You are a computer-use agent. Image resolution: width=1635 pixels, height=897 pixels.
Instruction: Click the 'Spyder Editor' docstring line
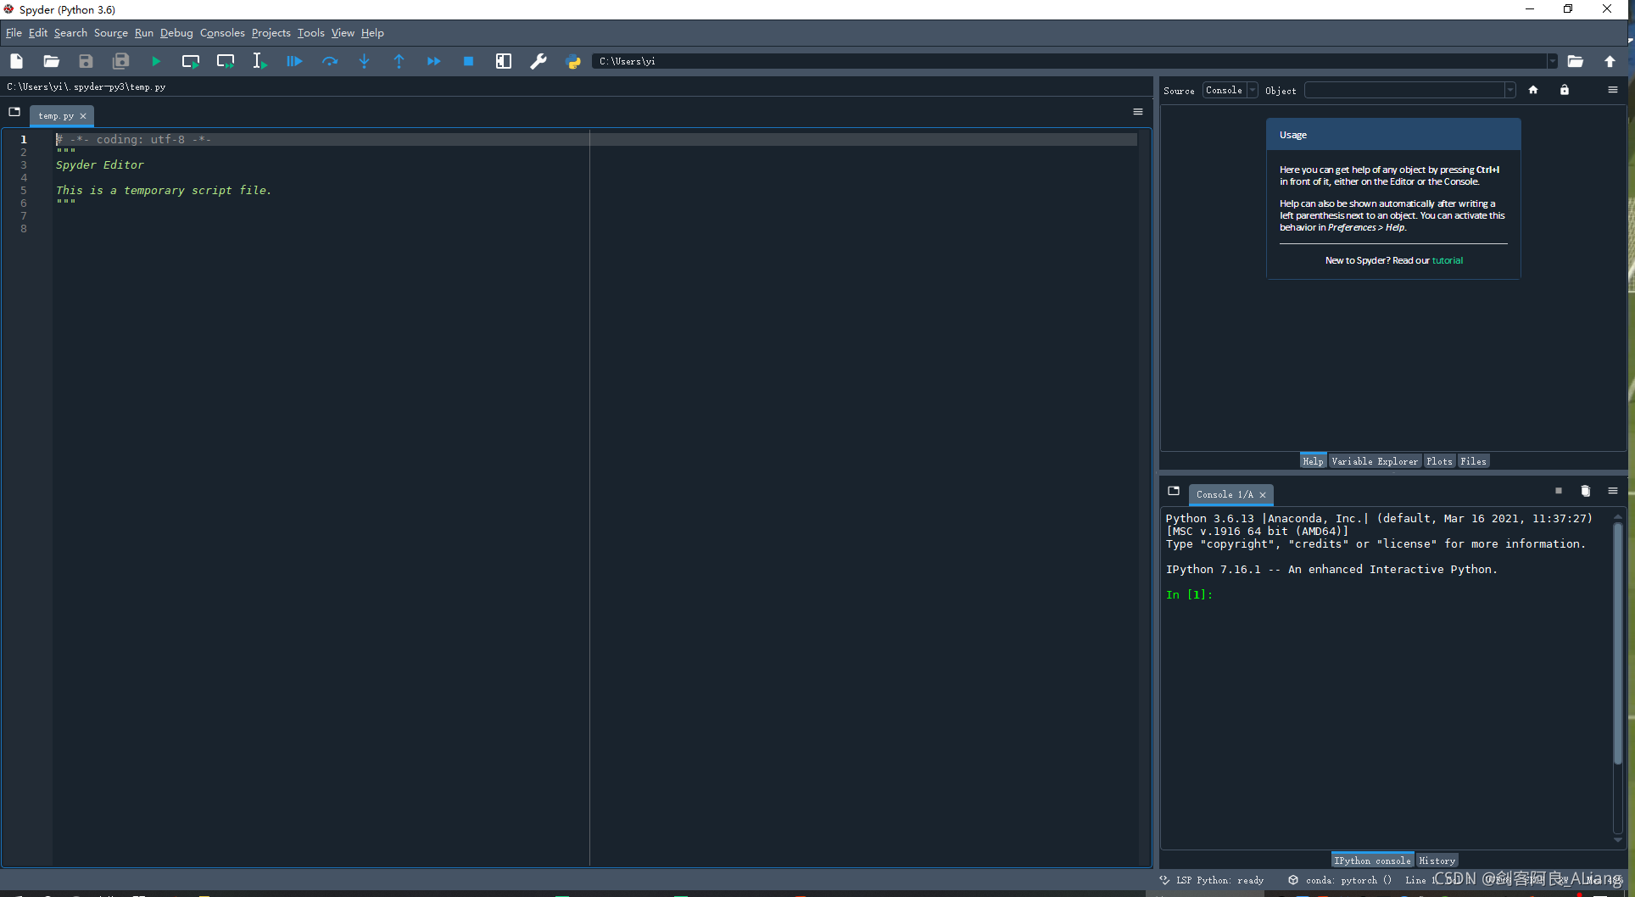100,165
